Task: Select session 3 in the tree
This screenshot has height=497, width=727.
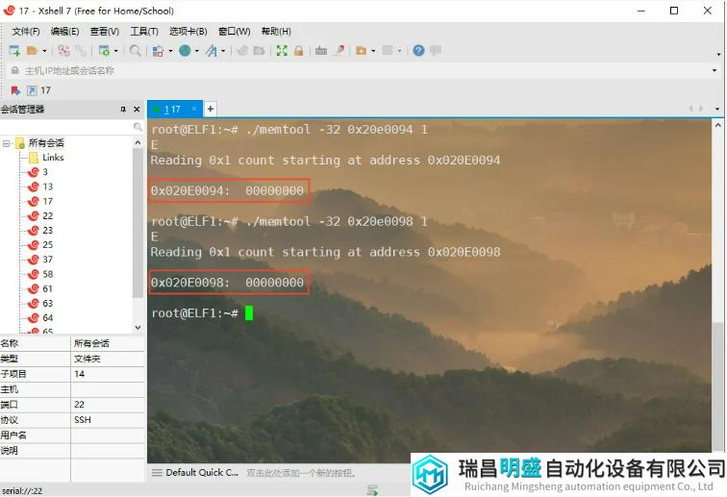Action: point(38,172)
